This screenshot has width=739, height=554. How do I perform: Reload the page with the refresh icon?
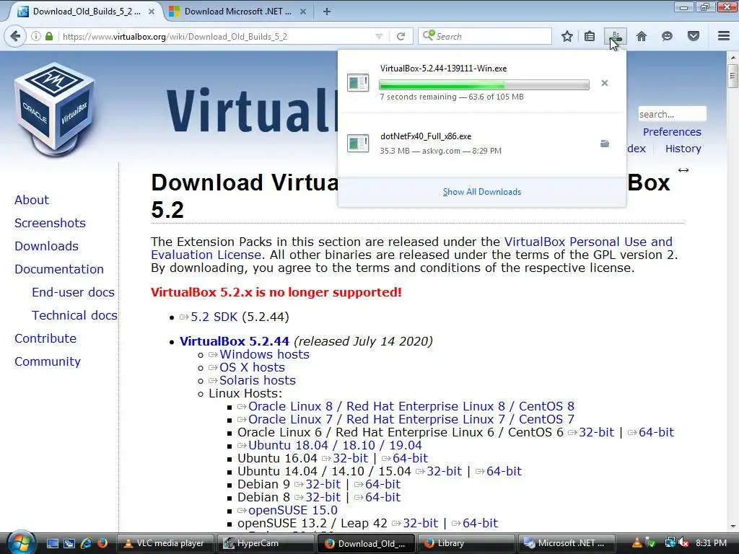401,36
